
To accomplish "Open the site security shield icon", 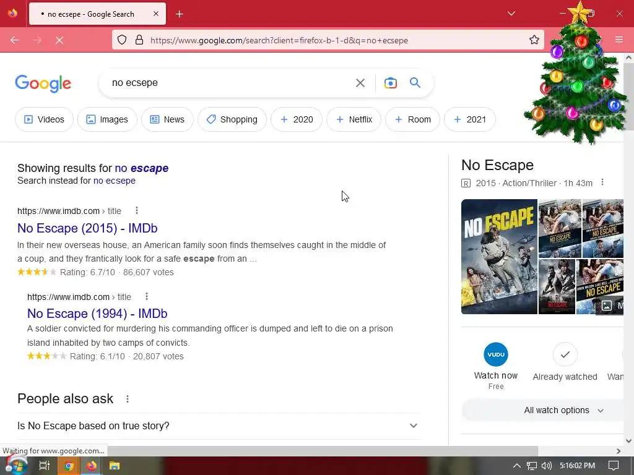I will pos(122,40).
